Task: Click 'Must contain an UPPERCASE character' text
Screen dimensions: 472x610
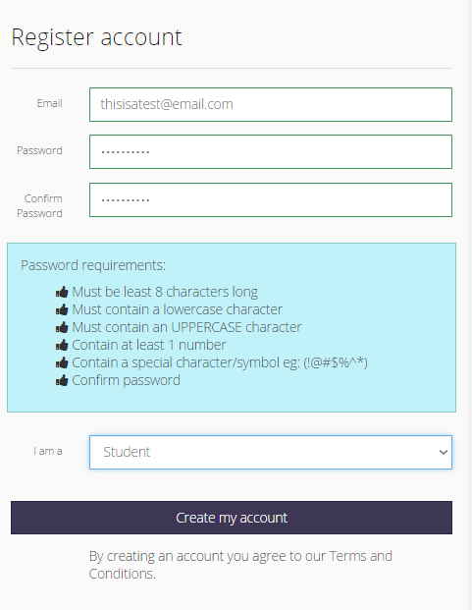Action: pyautogui.click(x=186, y=327)
